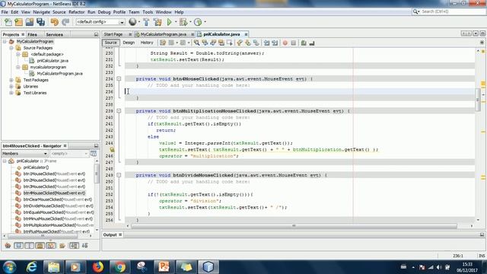
Task: Click the Open Project toolbar icon
Action: [x=30, y=22]
